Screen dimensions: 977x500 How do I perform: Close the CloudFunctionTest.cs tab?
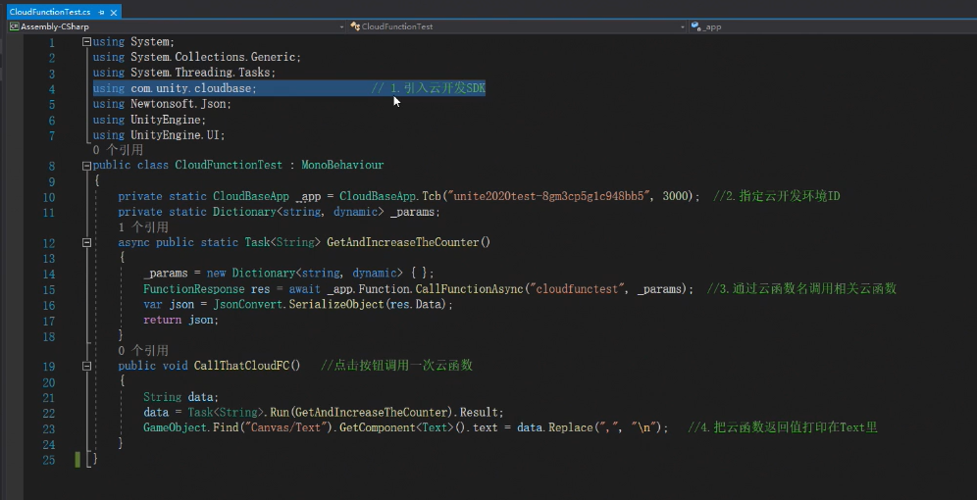click(x=113, y=12)
